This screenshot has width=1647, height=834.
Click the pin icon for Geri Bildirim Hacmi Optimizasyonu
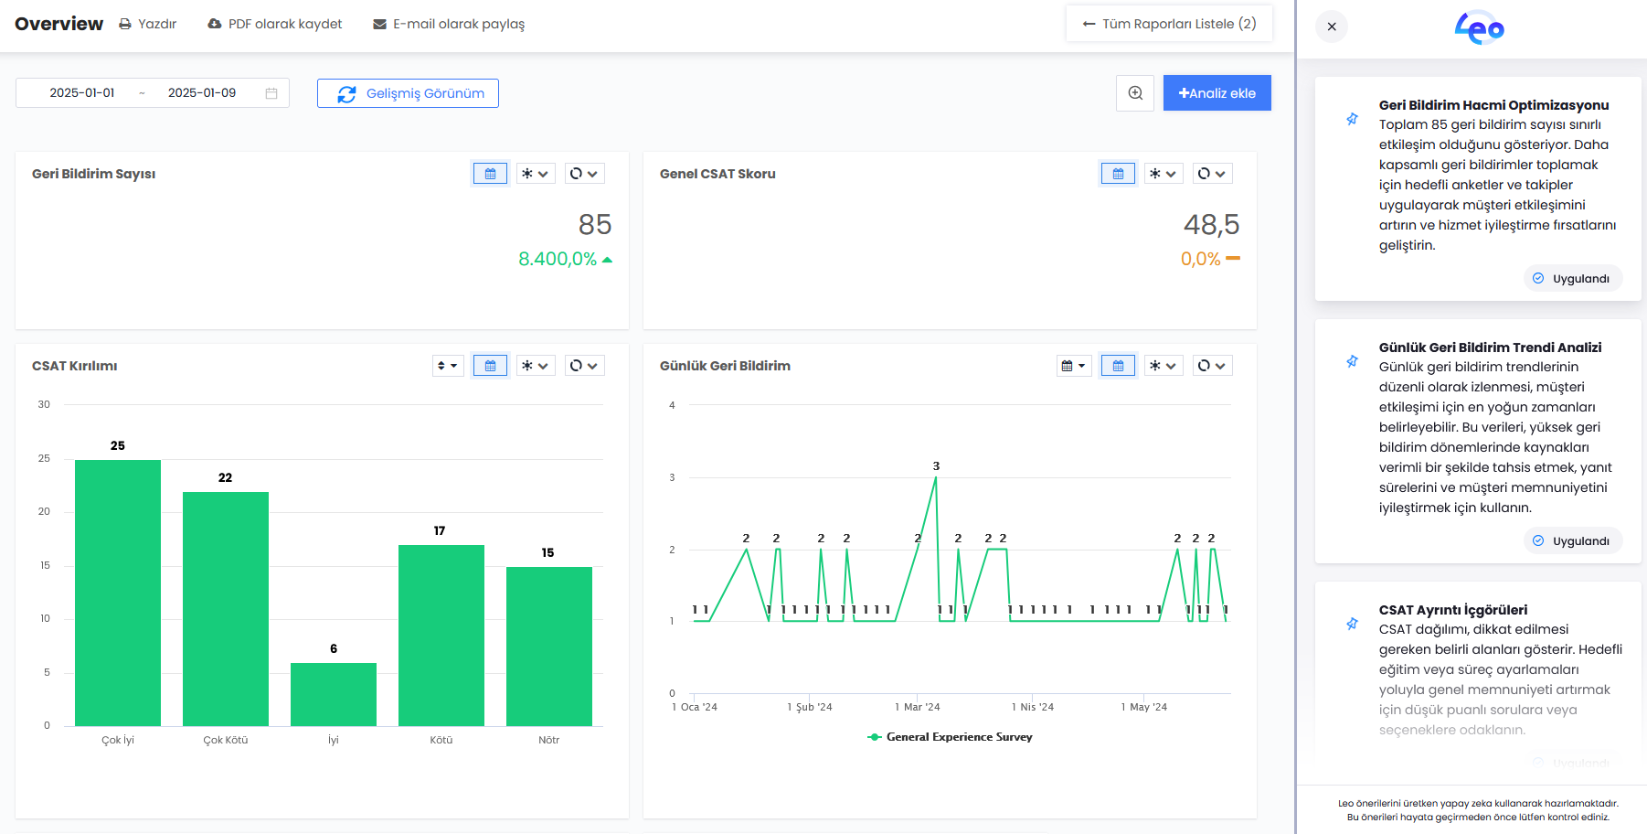[1352, 119]
